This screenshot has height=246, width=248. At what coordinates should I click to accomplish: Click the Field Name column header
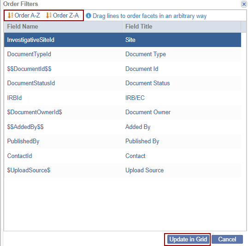(x=63, y=27)
